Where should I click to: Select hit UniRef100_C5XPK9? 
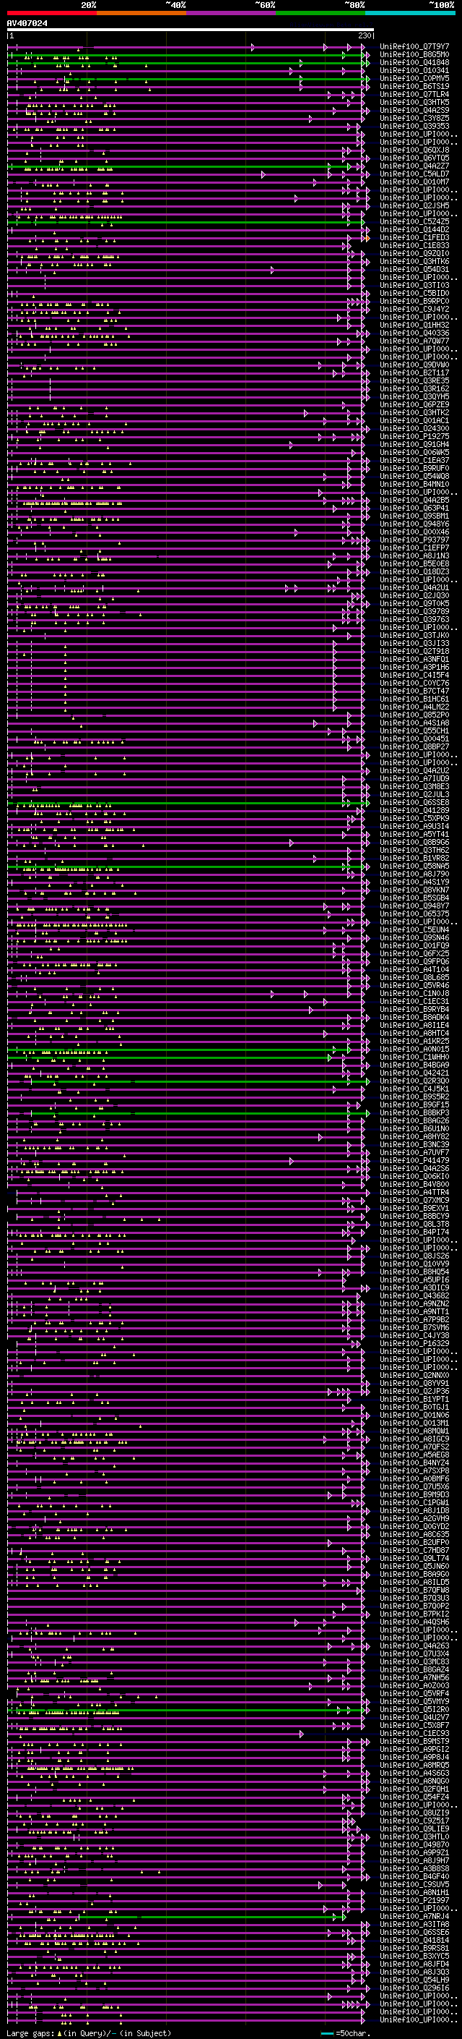[414, 819]
